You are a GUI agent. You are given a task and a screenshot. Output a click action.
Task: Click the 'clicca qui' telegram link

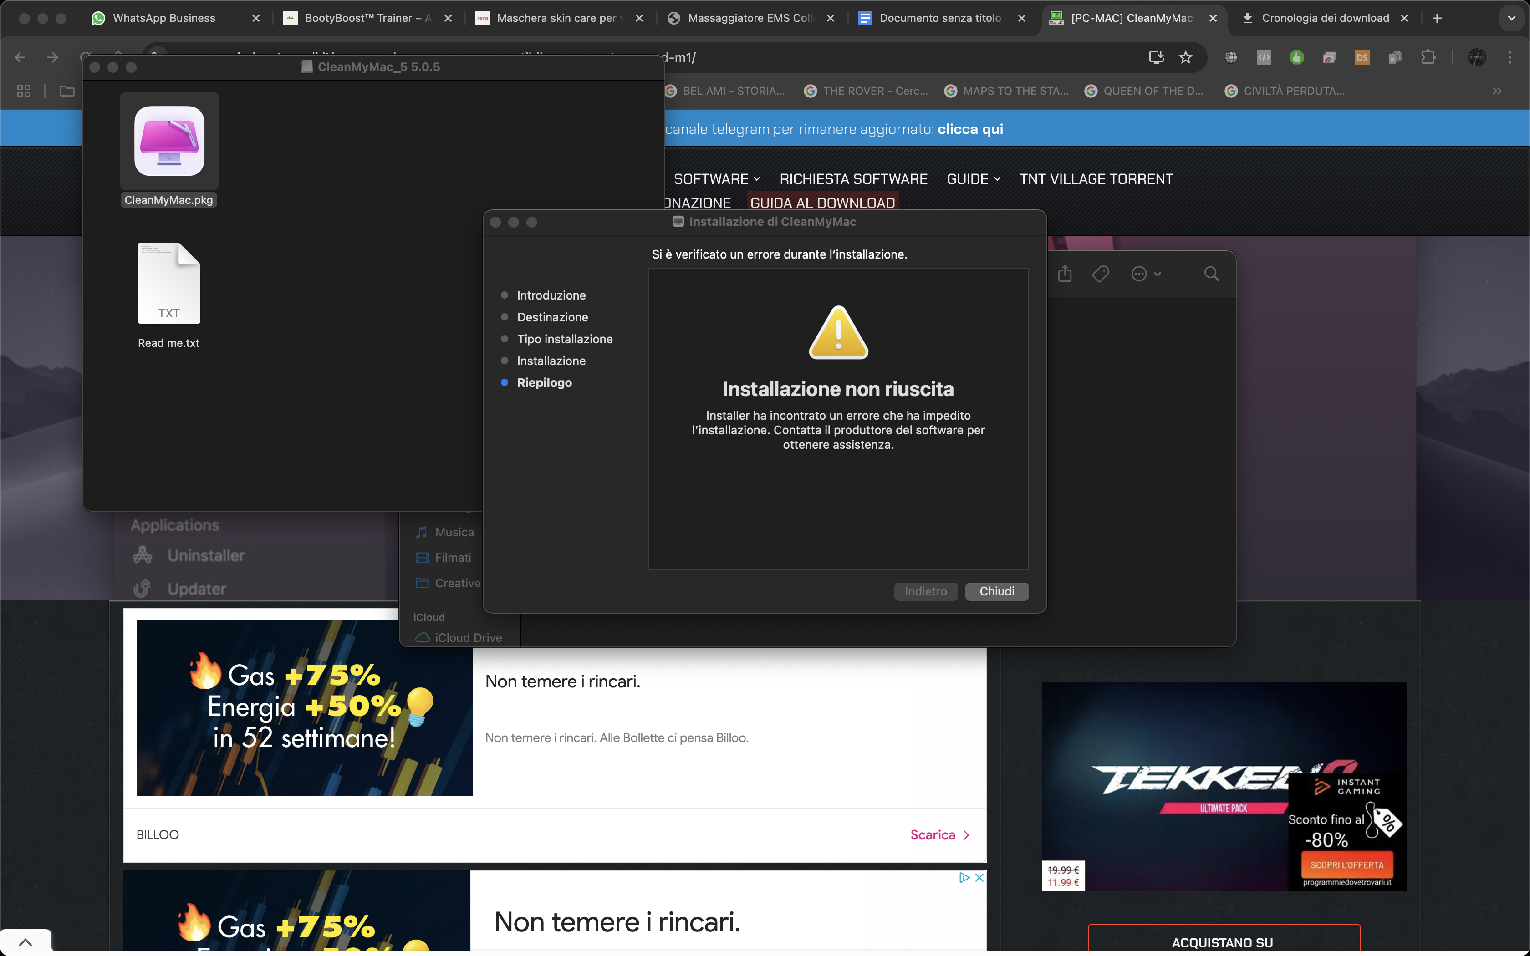tap(970, 129)
